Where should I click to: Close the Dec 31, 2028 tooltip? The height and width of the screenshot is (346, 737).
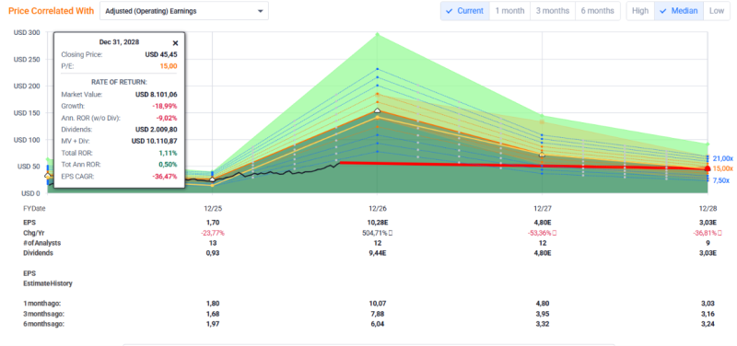pyautogui.click(x=175, y=42)
